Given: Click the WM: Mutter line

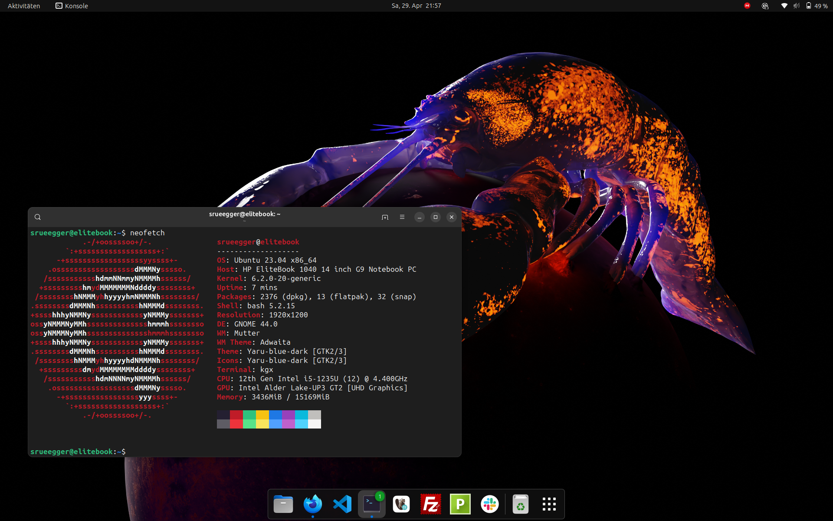Looking at the screenshot, I should tap(239, 333).
